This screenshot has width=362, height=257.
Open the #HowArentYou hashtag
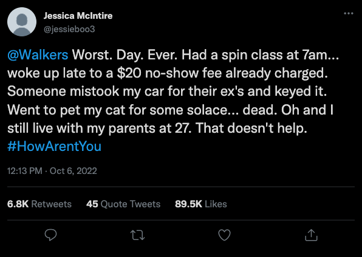54,146
